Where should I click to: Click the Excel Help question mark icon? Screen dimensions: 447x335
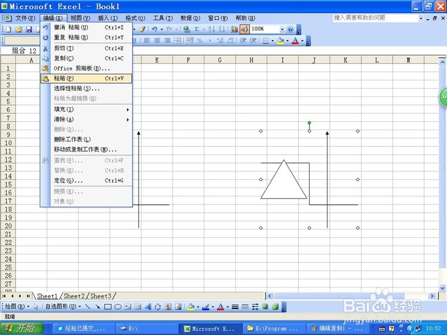(290, 29)
